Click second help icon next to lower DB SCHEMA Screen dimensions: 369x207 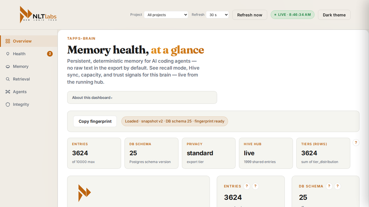pos(338,186)
